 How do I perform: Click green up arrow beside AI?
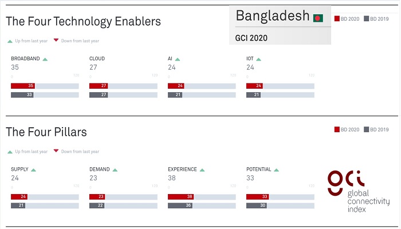click(x=178, y=59)
